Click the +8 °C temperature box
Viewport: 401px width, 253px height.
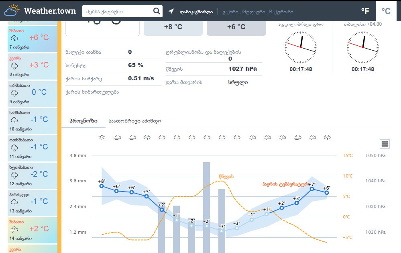point(173,28)
